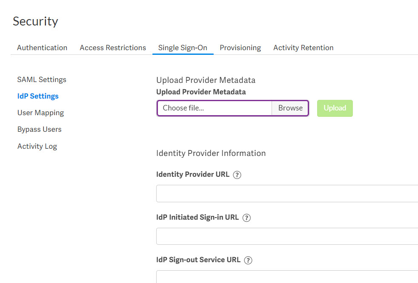The image size is (418, 283).
Task: Click the bold Upload Provider Metadata label
Action: pyautogui.click(x=201, y=92)
